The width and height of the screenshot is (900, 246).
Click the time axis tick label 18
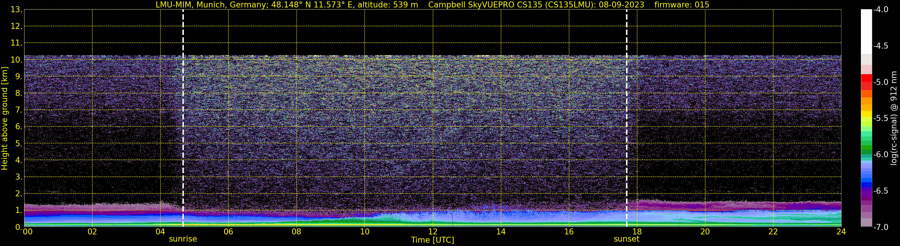tap(637, 232)
